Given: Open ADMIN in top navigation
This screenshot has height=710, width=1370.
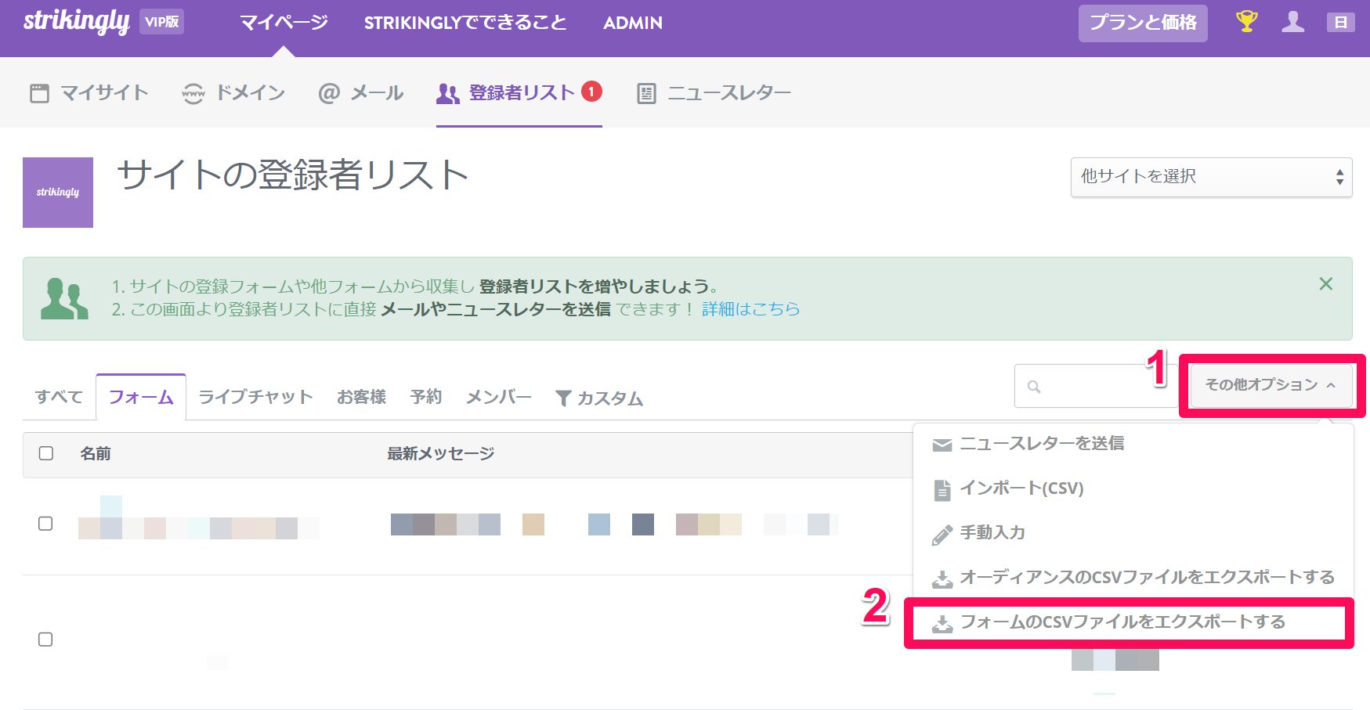Looking at the screenshot, I should [633, 23].
